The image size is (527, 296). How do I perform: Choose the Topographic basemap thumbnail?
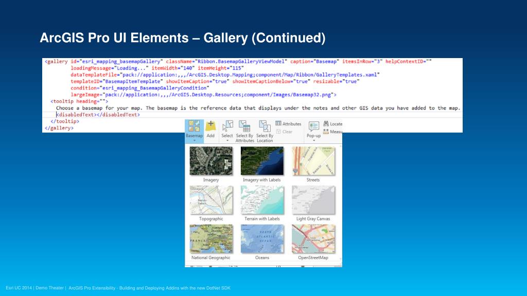click(211, 200)
